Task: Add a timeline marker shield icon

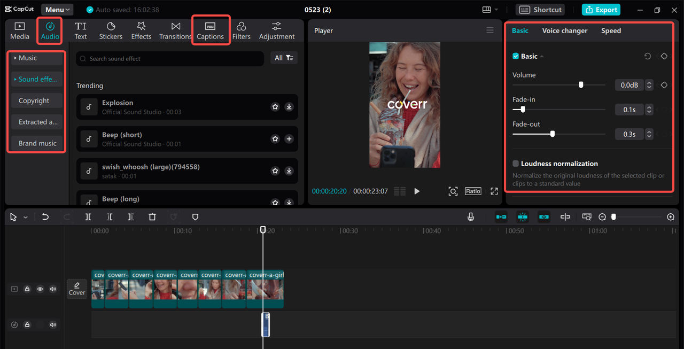Action: point(195,217)
